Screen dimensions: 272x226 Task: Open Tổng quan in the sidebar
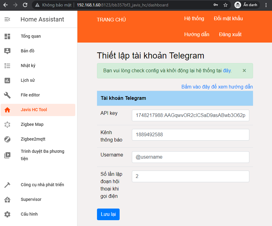[38, 36]
